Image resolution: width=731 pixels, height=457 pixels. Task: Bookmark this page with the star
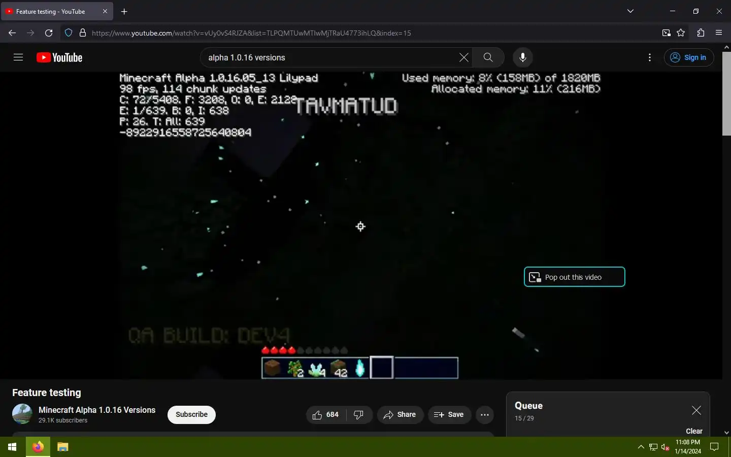pyautogui.click(x=681, y=33)
